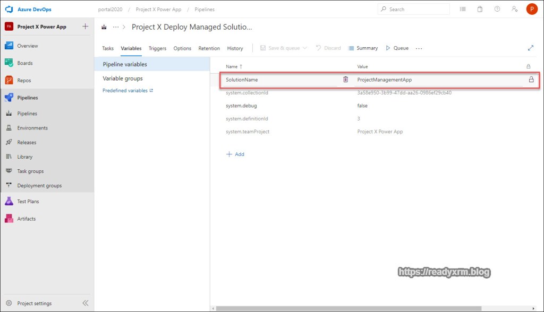
Task: Open User settings icon in header
Action: pos(514,9)
